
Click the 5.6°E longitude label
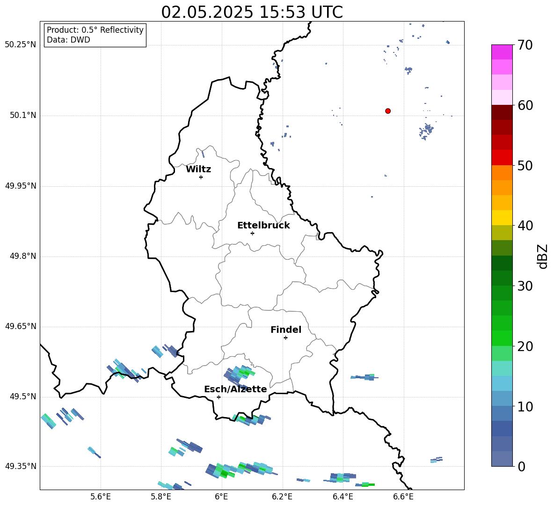coord(101,497)
